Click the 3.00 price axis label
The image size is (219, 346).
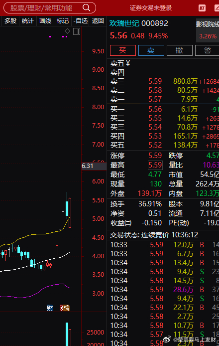pos(98,294)
